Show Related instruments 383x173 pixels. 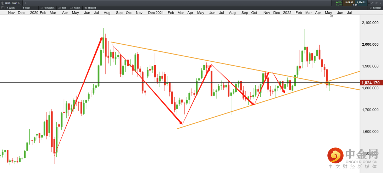[90, 8]
